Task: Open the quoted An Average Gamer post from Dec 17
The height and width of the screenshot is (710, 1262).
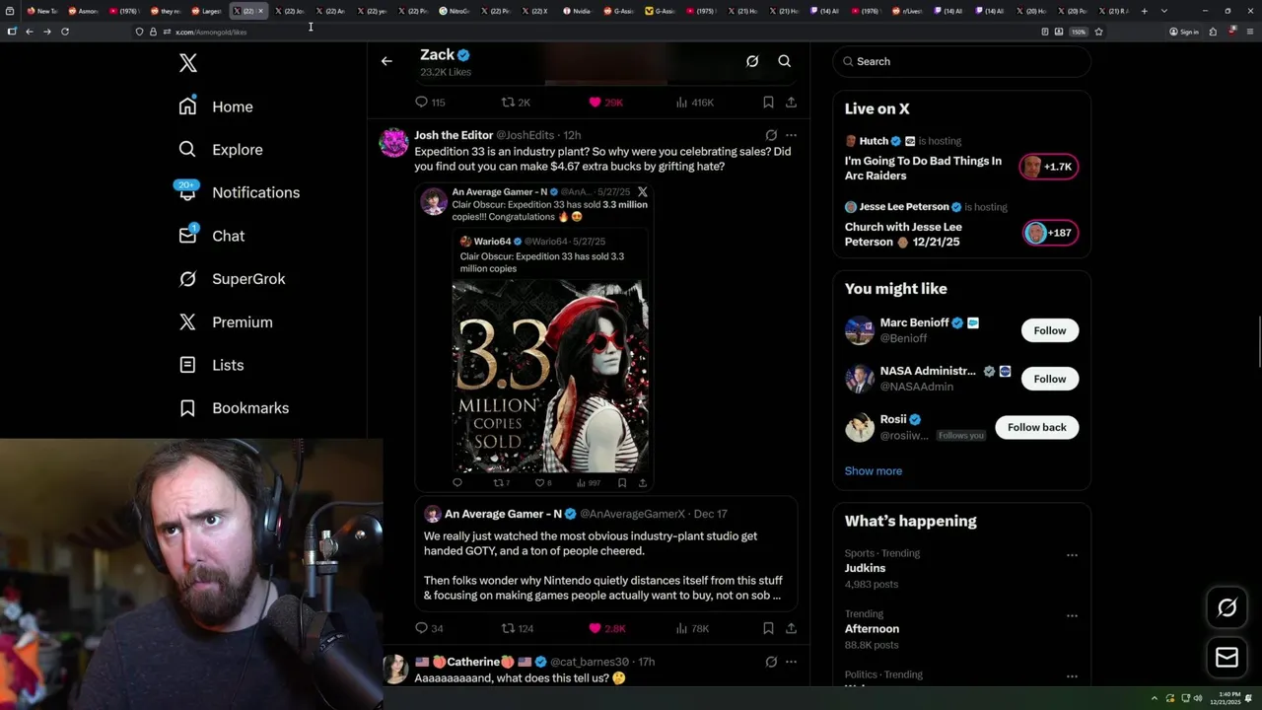Action: (x=605, y=554)
